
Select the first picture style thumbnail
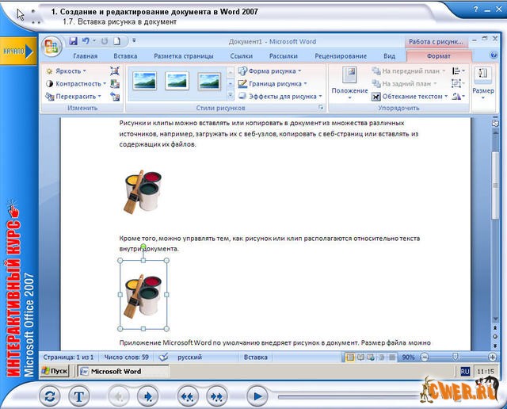tap(145, 81)
